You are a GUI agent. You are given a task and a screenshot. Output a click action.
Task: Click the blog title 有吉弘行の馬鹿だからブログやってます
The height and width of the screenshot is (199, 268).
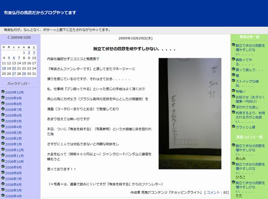point(40,13)
